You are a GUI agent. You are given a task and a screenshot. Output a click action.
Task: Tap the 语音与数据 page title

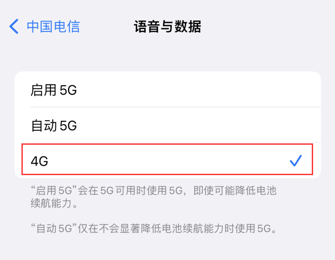[167, 26]
